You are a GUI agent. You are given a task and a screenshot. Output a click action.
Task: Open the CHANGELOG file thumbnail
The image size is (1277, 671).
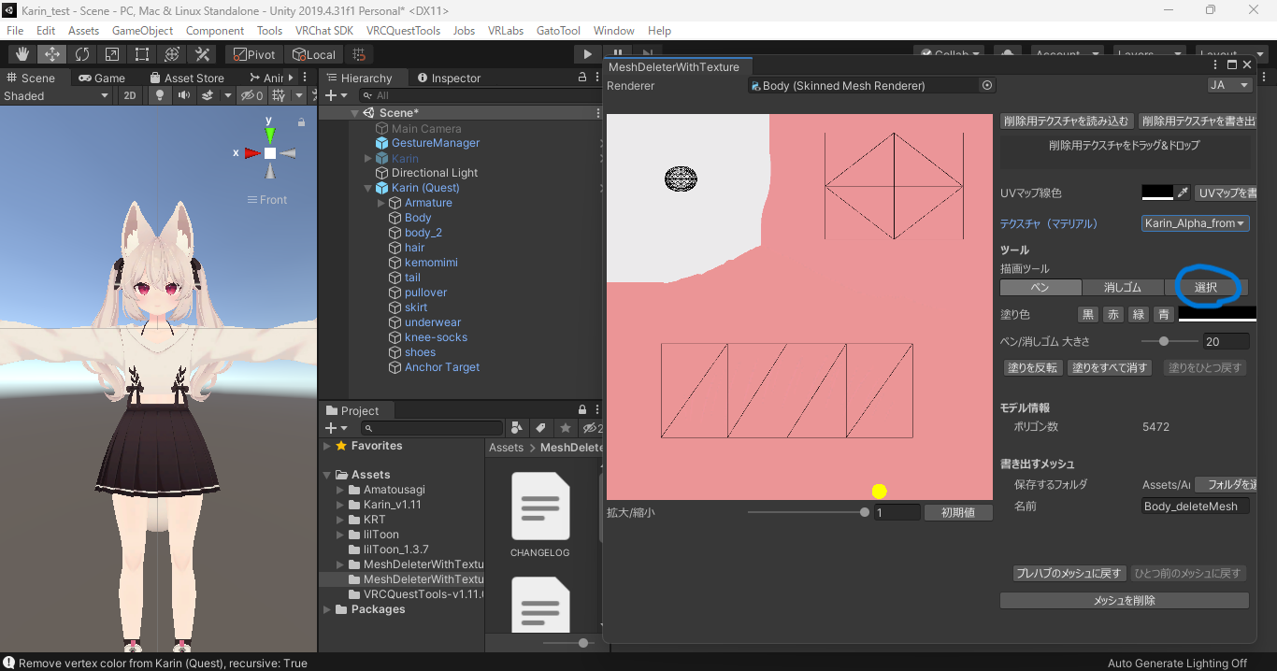540,507
